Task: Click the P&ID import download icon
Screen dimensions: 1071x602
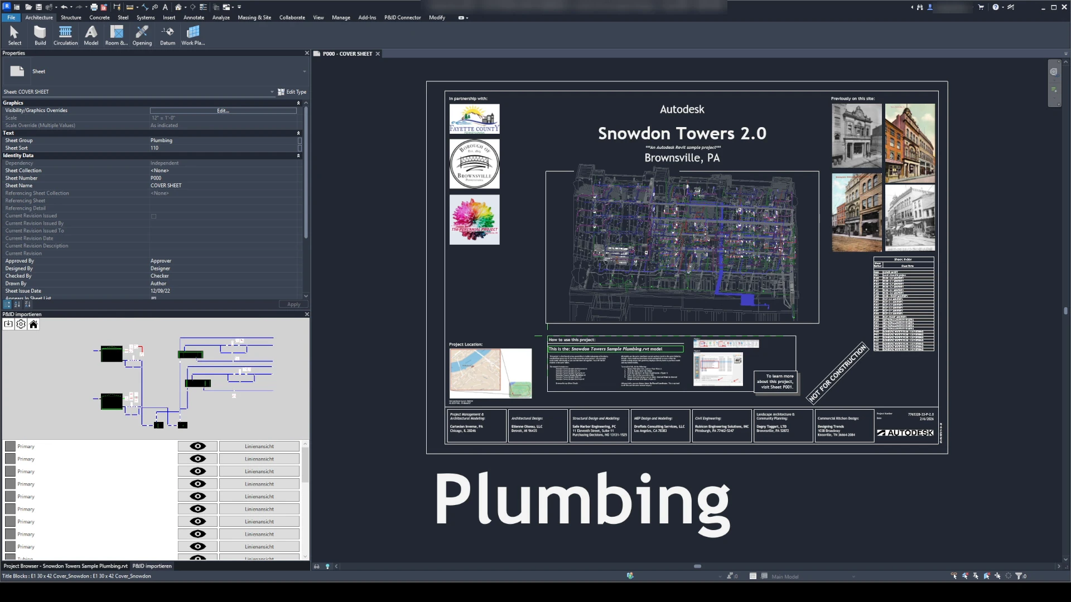Action: (8, 324)
